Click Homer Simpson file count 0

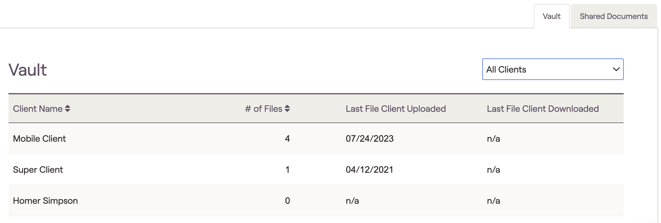(x=287, y=201)
